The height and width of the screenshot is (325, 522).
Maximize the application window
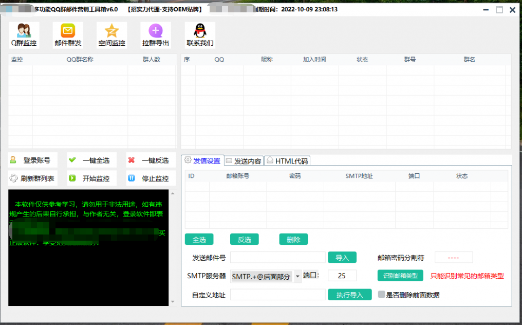point(499,10)
